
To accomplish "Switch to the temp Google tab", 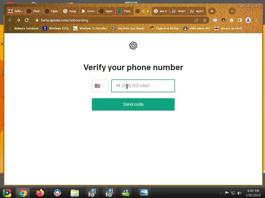I will (70, 11).
